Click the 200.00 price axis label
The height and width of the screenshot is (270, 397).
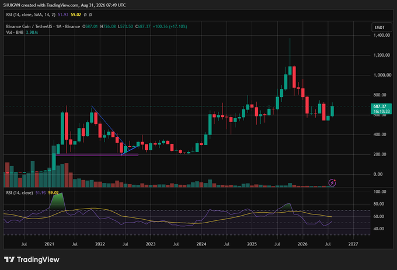[380, 154]
